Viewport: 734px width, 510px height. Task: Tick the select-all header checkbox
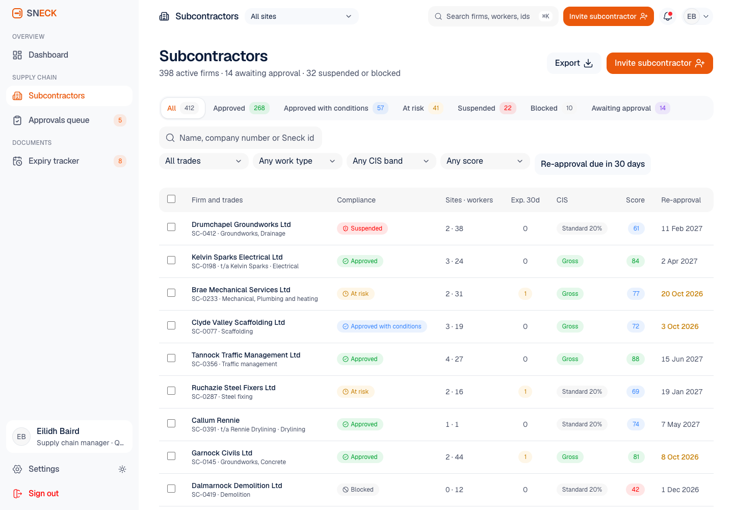click(171, 199)
